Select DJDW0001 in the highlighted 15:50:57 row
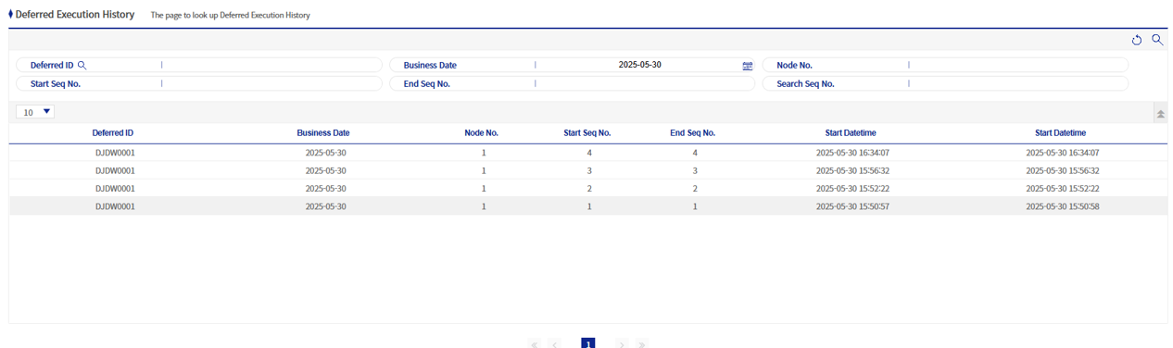1173x348 pixels. pyautogui.click(x=115, y=207)
